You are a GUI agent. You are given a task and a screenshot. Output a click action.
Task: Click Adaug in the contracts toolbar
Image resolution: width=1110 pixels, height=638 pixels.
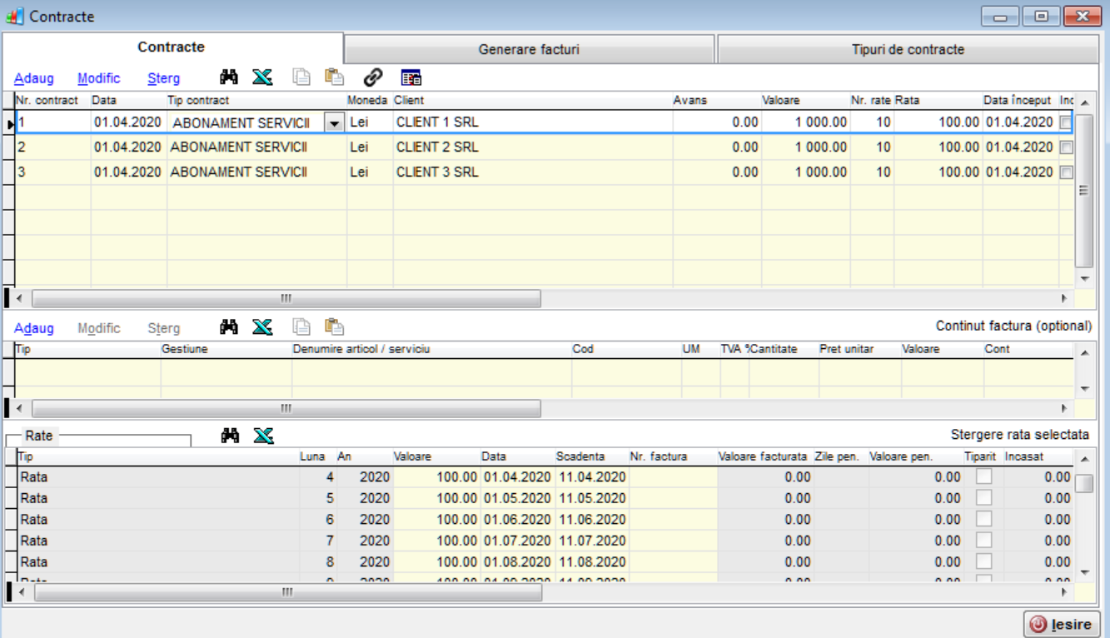point(34,78)
